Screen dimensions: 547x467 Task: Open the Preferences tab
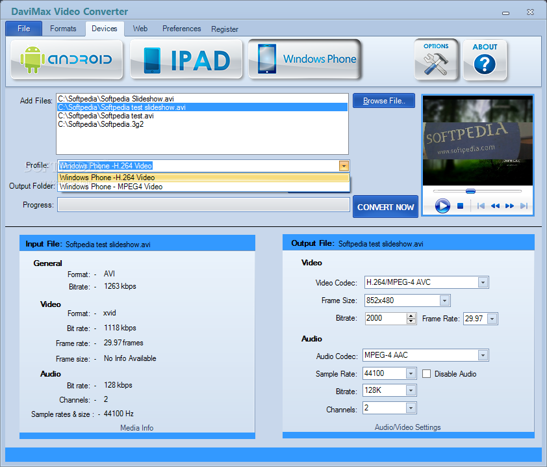181,29
